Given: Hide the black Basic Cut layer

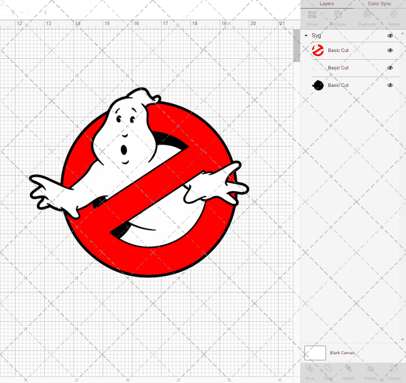Looking at the screenshot, I should tap(390, 85).
